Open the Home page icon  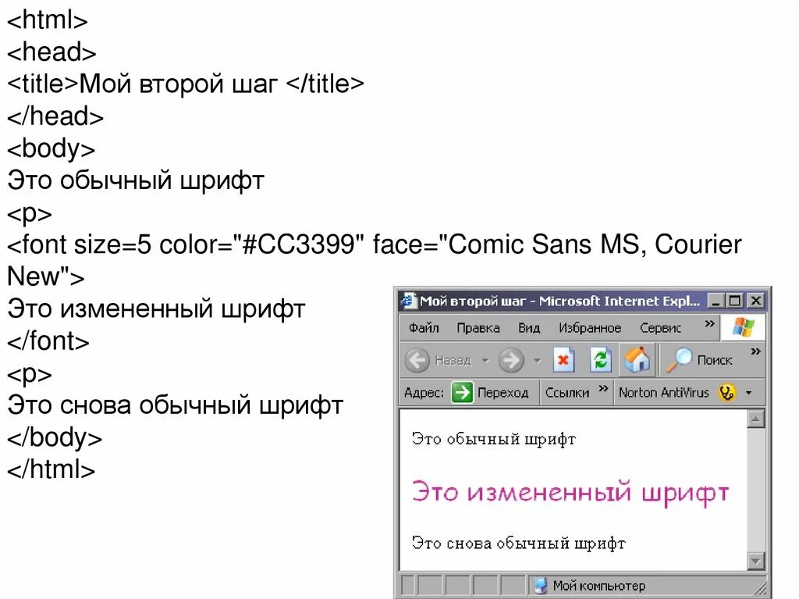click(x=637, y=359)
